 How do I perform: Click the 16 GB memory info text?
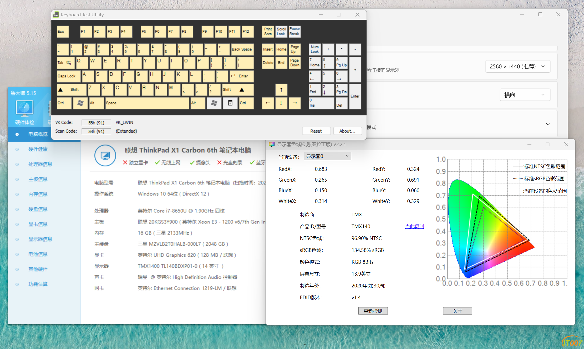165,233
